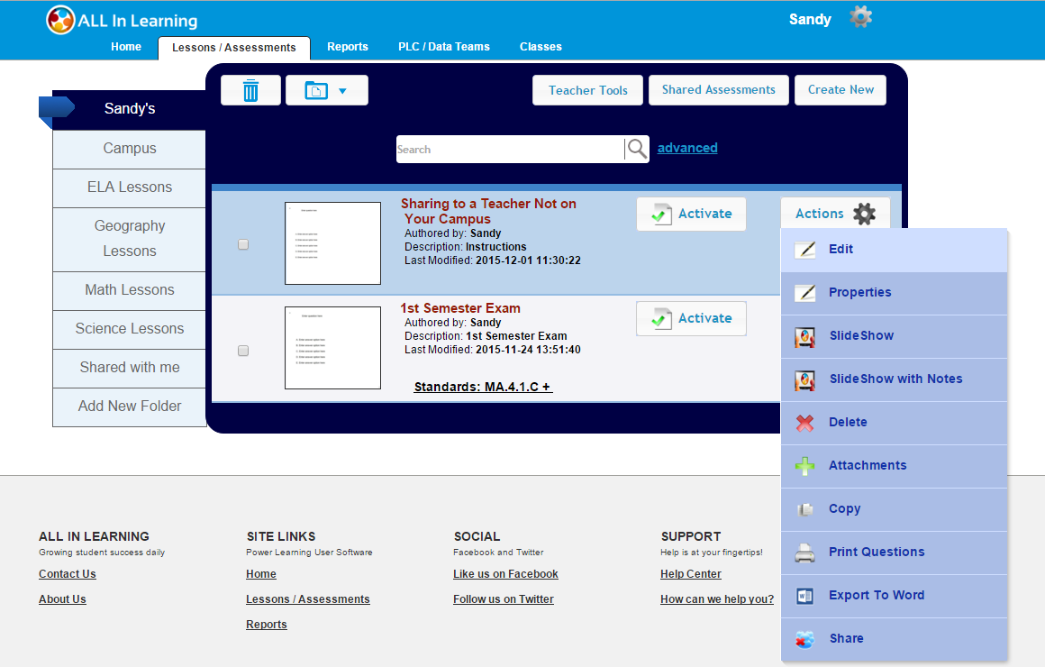Open the Actions gear dropdown
The image size is (1045, 667).
coord(863,214)
